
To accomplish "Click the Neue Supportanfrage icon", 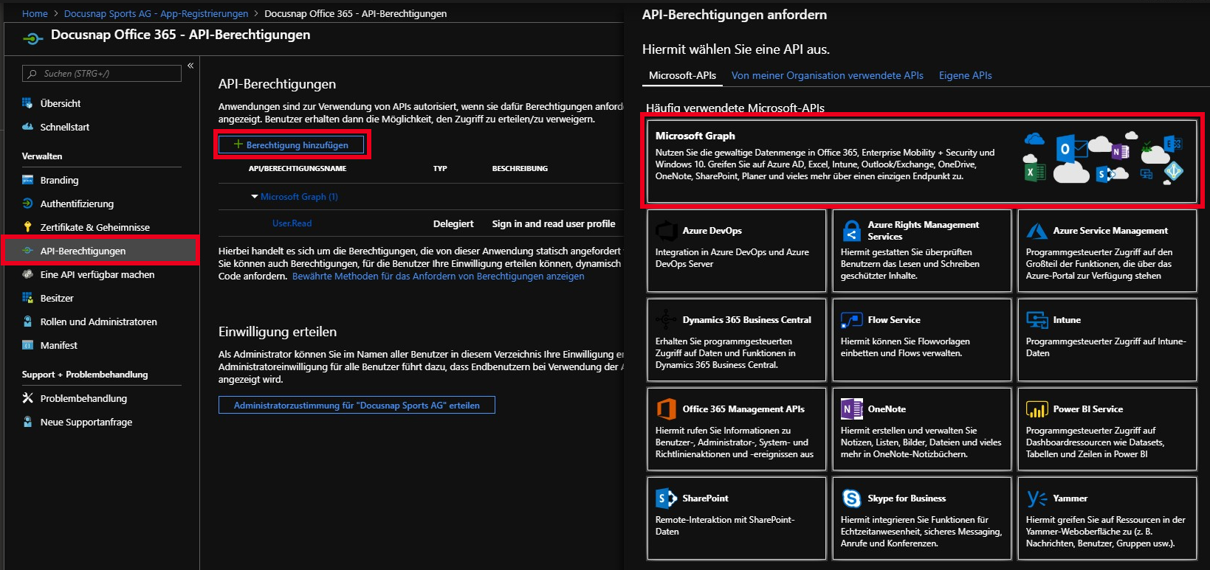I will (27, 422).
